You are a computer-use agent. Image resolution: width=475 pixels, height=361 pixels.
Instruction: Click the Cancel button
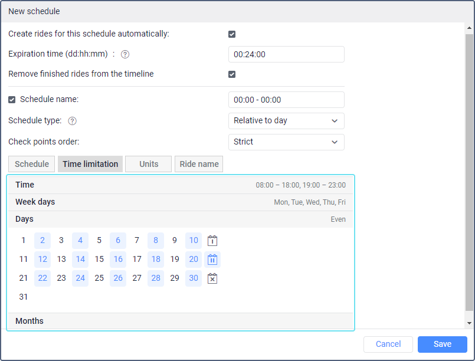[388, 344]
